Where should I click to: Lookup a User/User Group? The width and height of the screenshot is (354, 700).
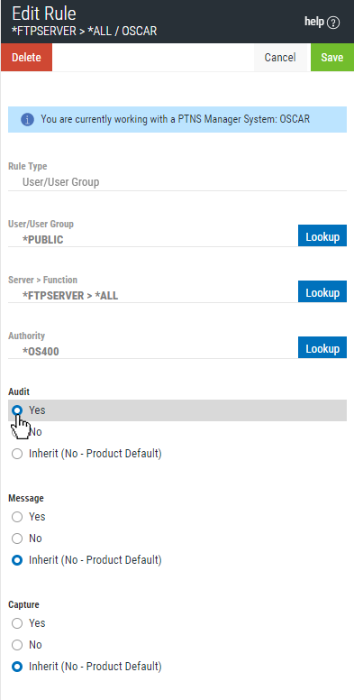[x=322, y=235]
